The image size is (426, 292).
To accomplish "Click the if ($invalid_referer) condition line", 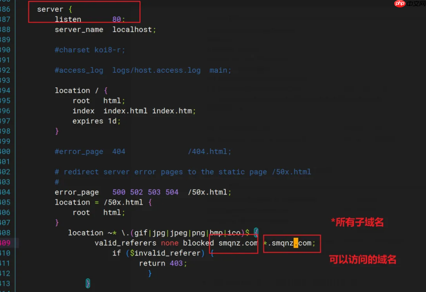I will point(157,253).
